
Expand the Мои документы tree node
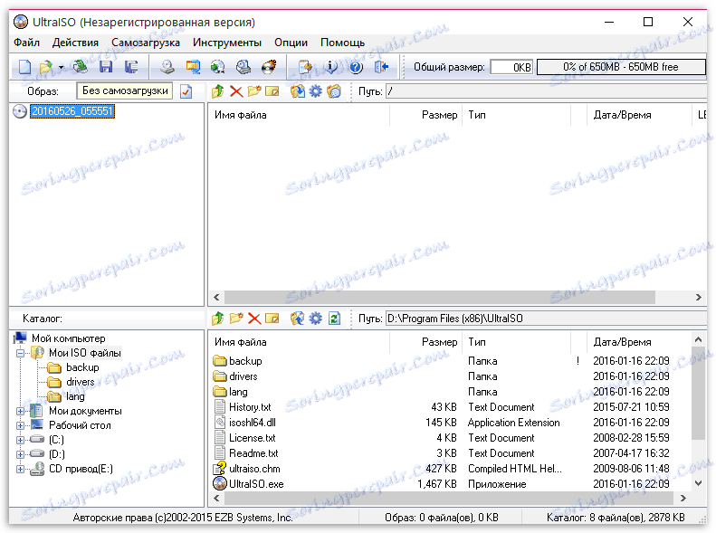20,411
